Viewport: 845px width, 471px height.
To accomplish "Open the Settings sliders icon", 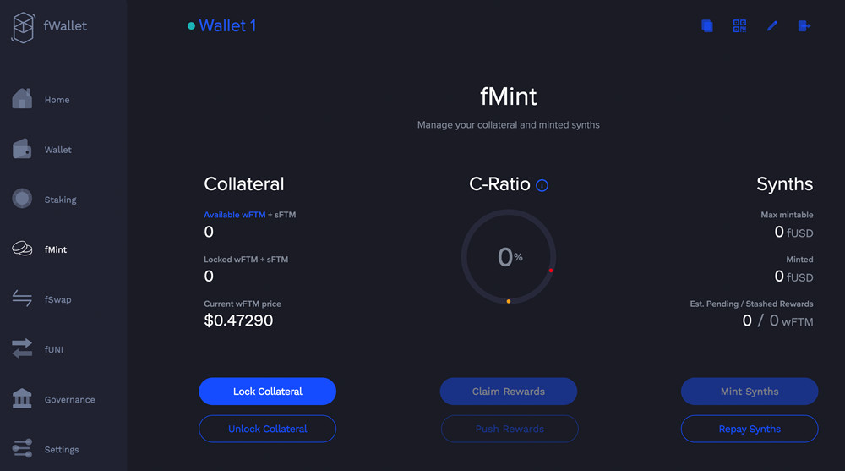I will 22,448.
